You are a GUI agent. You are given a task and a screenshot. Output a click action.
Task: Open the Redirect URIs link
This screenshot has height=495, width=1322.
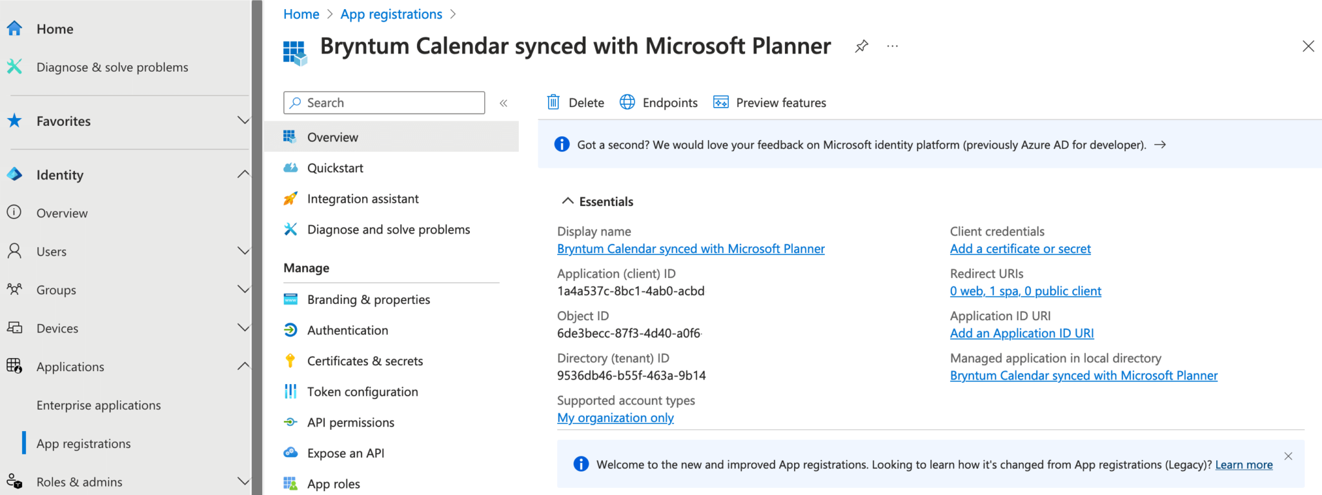point(1025,291)
